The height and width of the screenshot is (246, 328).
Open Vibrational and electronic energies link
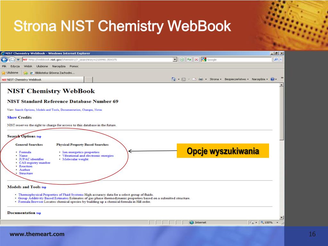pyautogui.click(x=88, y=156)
